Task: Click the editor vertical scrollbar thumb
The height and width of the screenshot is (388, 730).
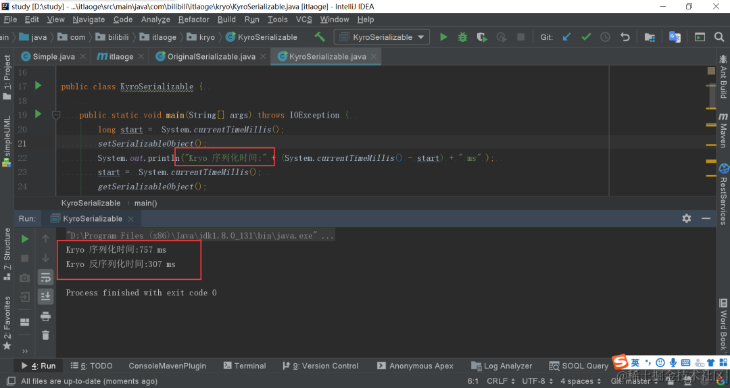Action: (712, 97)
